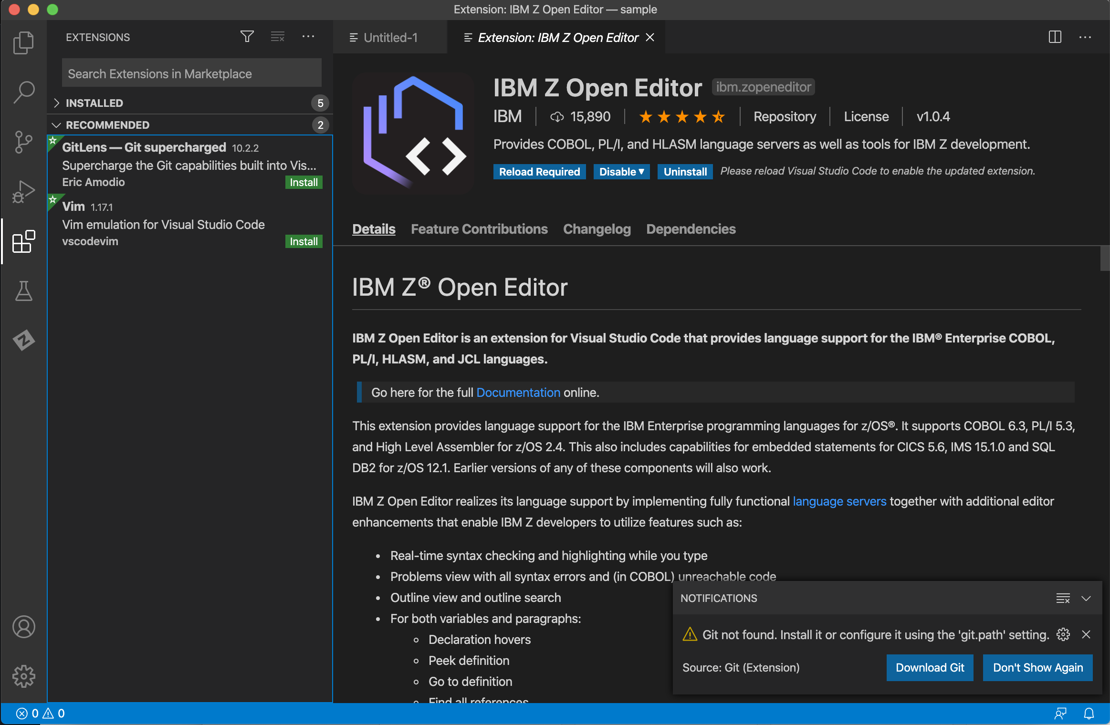
Task: Open the Explorer view
Action: [x=23, y=42]
